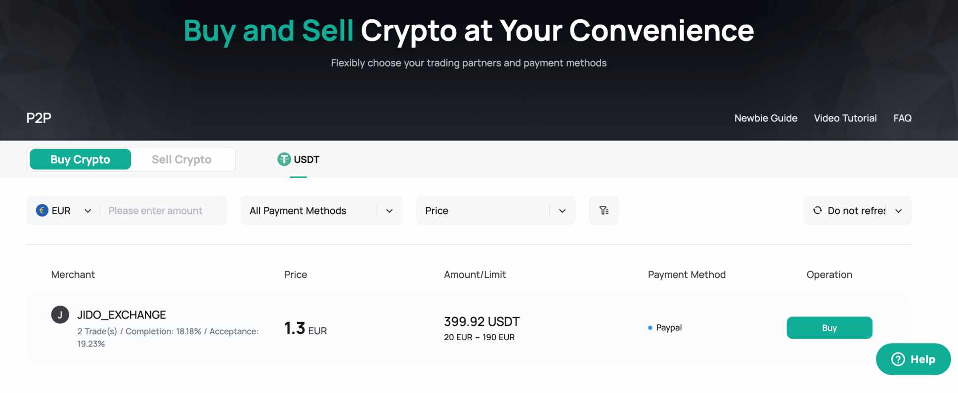Expand All Payment Methods dropdown
This screenshot has width=958, height=393.
321,211
